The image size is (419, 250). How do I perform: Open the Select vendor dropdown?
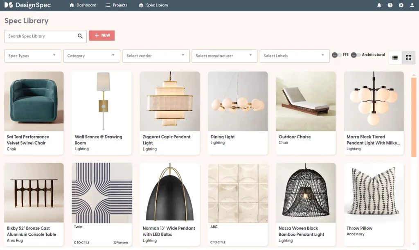156,56
